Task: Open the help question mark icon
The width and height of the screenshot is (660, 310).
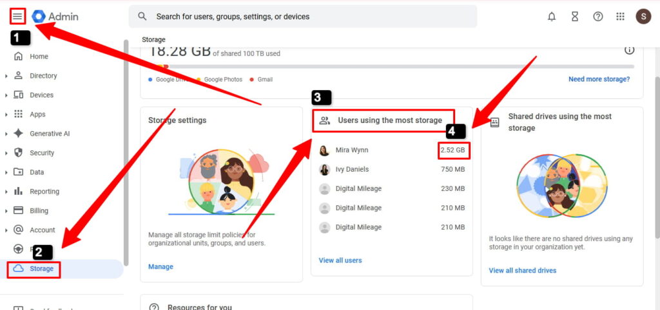Action: click(x=597, y=17)
